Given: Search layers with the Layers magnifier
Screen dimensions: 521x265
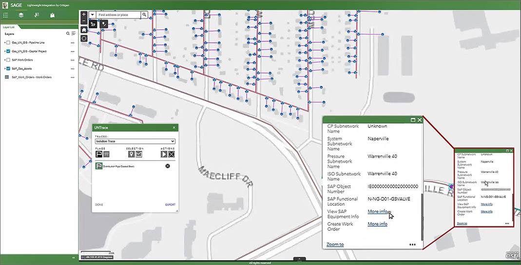Looking at the screenshot, I should [x=68, y=34].
